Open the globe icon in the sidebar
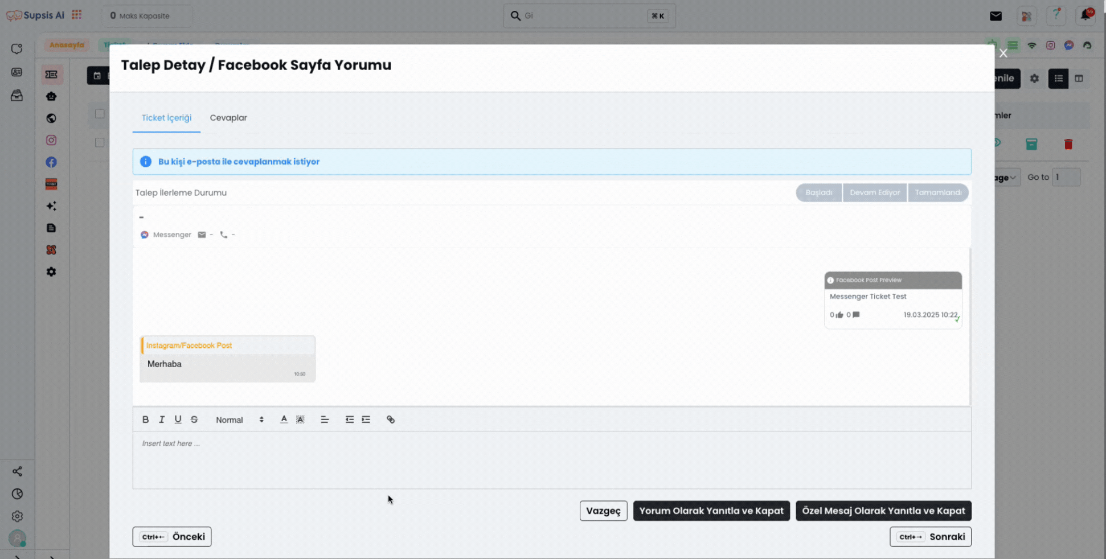This screenshot has width=1106, height=559. coord(51,118)
